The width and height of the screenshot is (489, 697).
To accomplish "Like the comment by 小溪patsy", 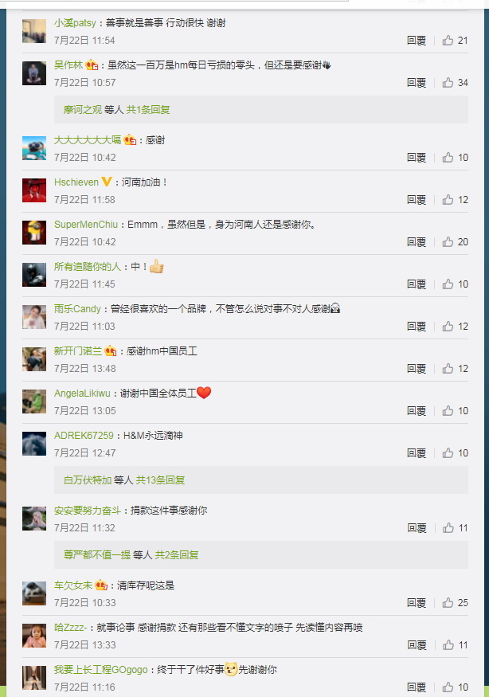I will 455,41.
